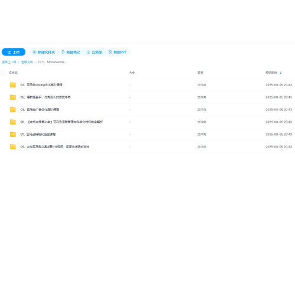This screenshot has width=295, height=295.
Task: Open the 云添加 cloud add option
Action: point(94,52)
